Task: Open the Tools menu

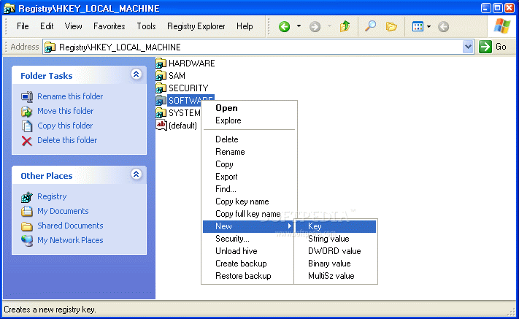Action: point(146,26)
